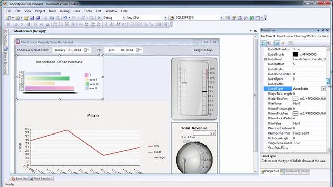This screenshot has width=333, height=187.
Task: Undo the last action via toolbar icon
Action: click(x=65, y=18)
